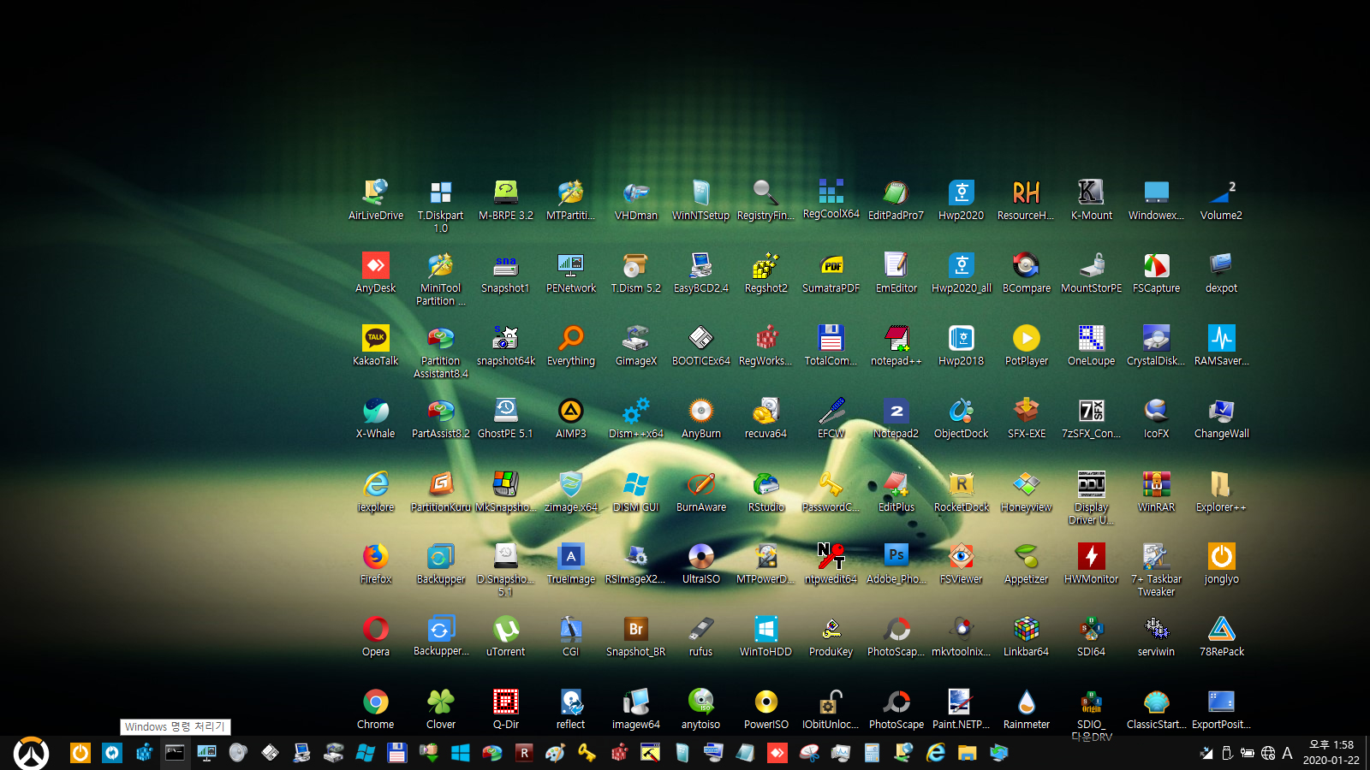
Task: Open the RAMSaver... shortcut
Action: [x=1222, y=346]
